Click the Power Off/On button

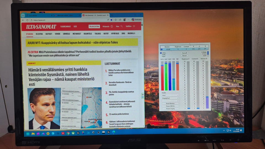pyautogui.click(x=170, y=106)
